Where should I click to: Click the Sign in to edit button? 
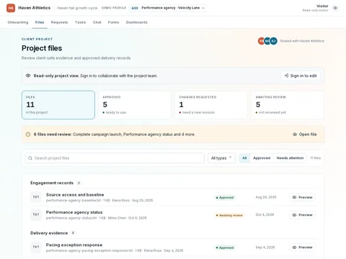pyautogui.click(x=301, y=76)
